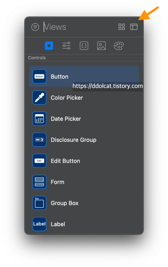168x267 pixels.
Task: Open the Modifiers library tab
Action: 66,46
